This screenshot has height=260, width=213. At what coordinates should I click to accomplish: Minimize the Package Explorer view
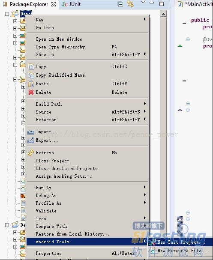[152, 3]
